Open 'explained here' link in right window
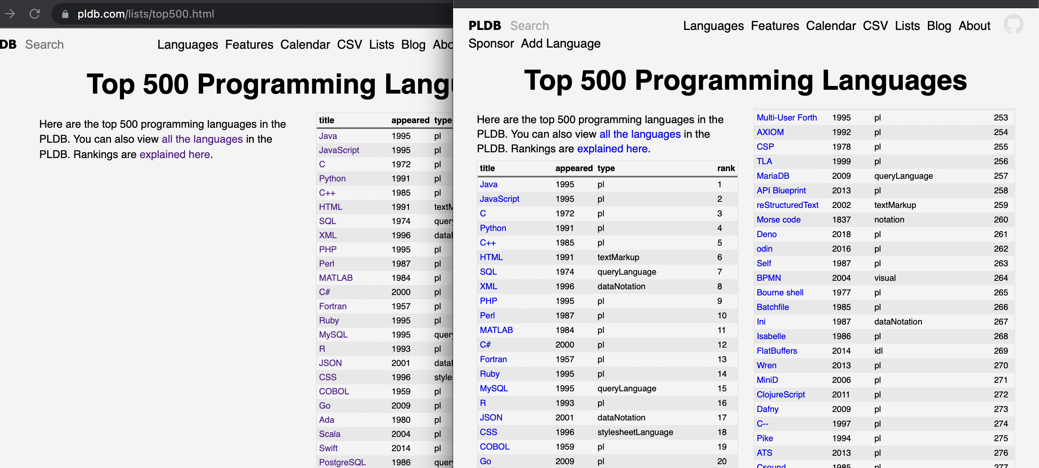 pos(612,149)
